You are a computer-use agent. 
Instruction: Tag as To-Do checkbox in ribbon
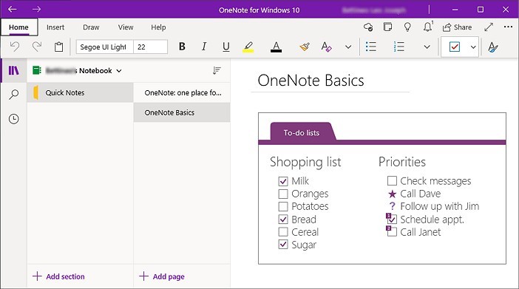coord(455,47)
